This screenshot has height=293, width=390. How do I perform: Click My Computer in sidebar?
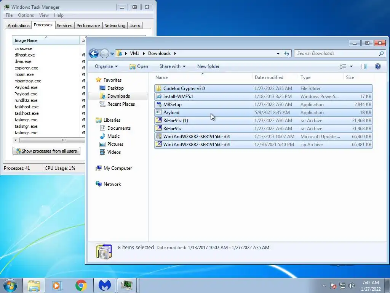click(x=118, y=168)
